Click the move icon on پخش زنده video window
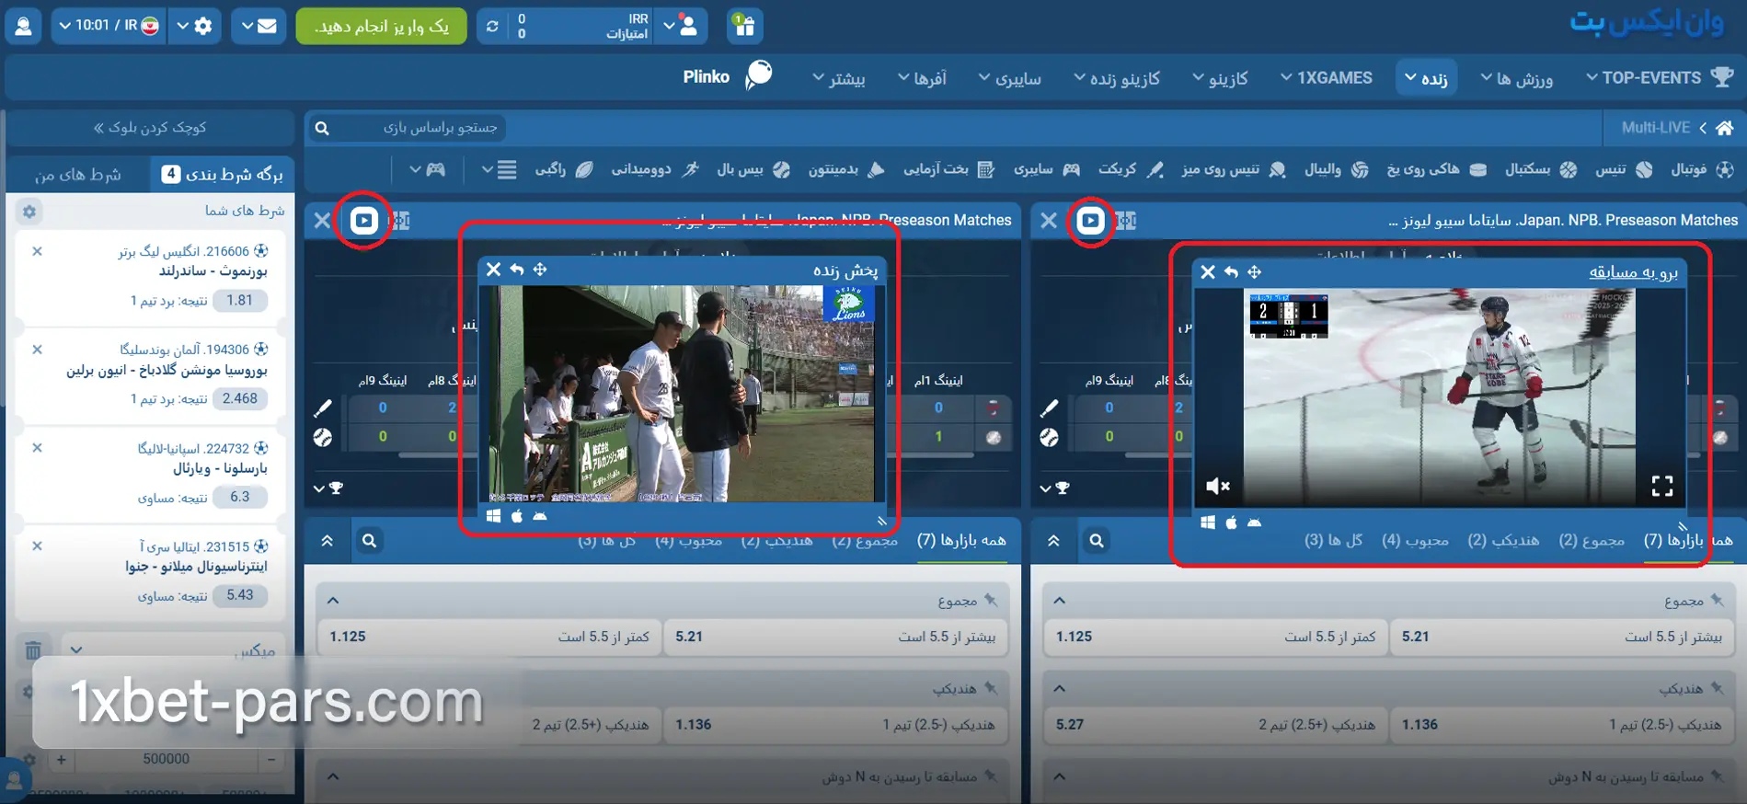This screenshot has height=804, width=1747. click(x=540, y=270)
